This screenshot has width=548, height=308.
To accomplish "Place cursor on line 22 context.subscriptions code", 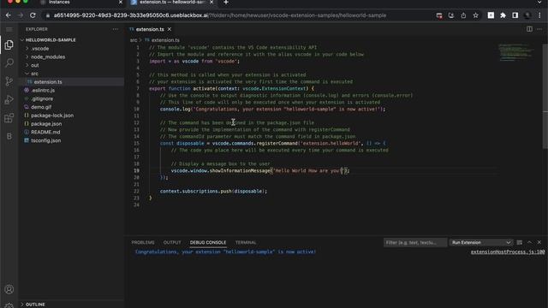I will [x=213, y=192].
